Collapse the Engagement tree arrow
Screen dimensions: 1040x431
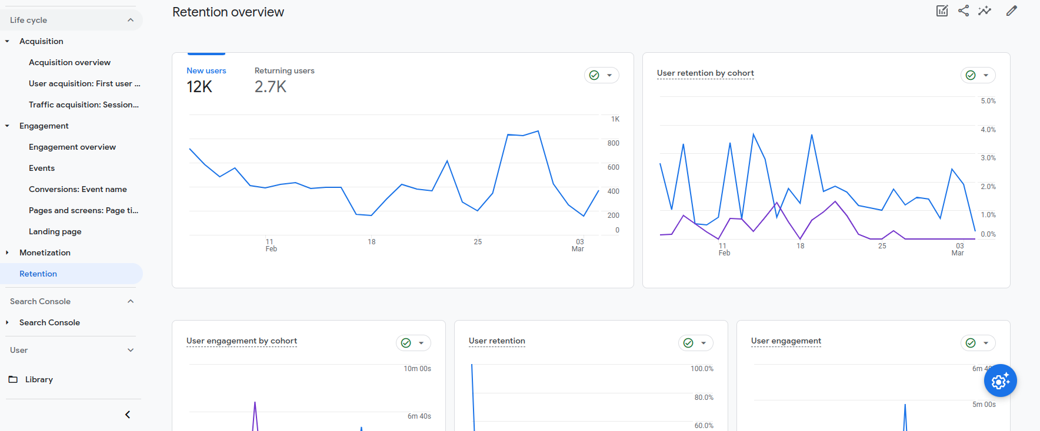(7, 126)
